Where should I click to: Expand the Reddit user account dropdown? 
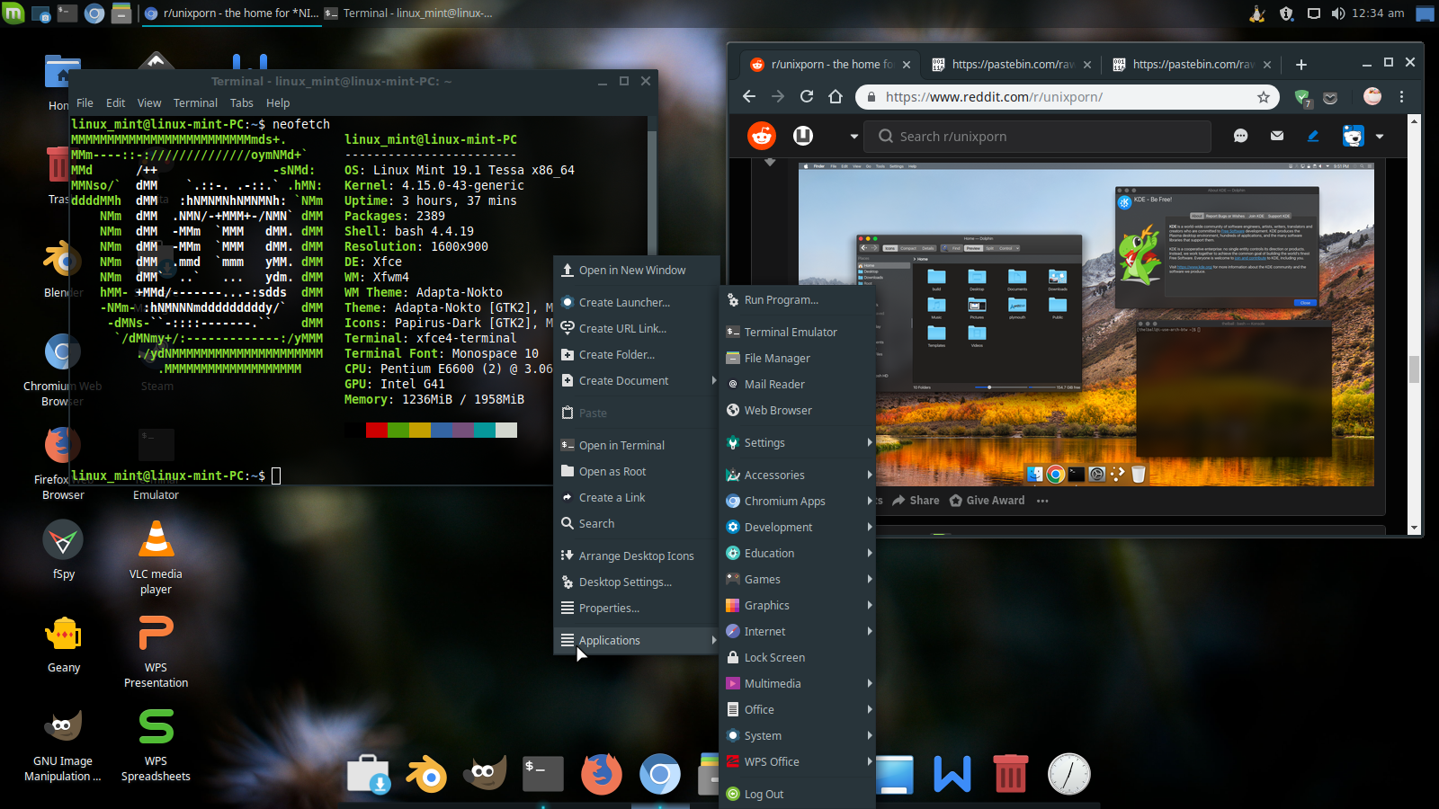point(1380,137)
